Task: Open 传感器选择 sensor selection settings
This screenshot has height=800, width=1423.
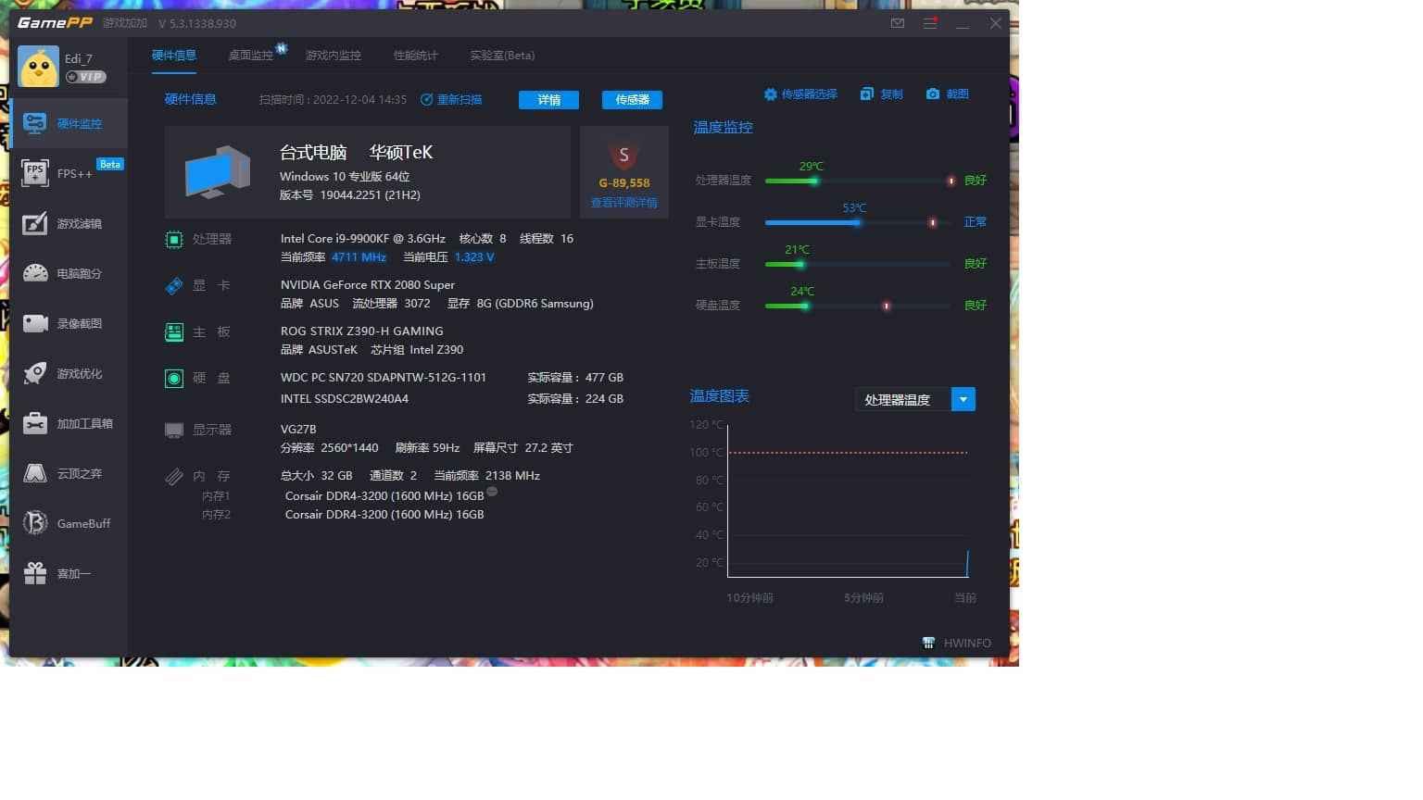Action: pos(800,94)
